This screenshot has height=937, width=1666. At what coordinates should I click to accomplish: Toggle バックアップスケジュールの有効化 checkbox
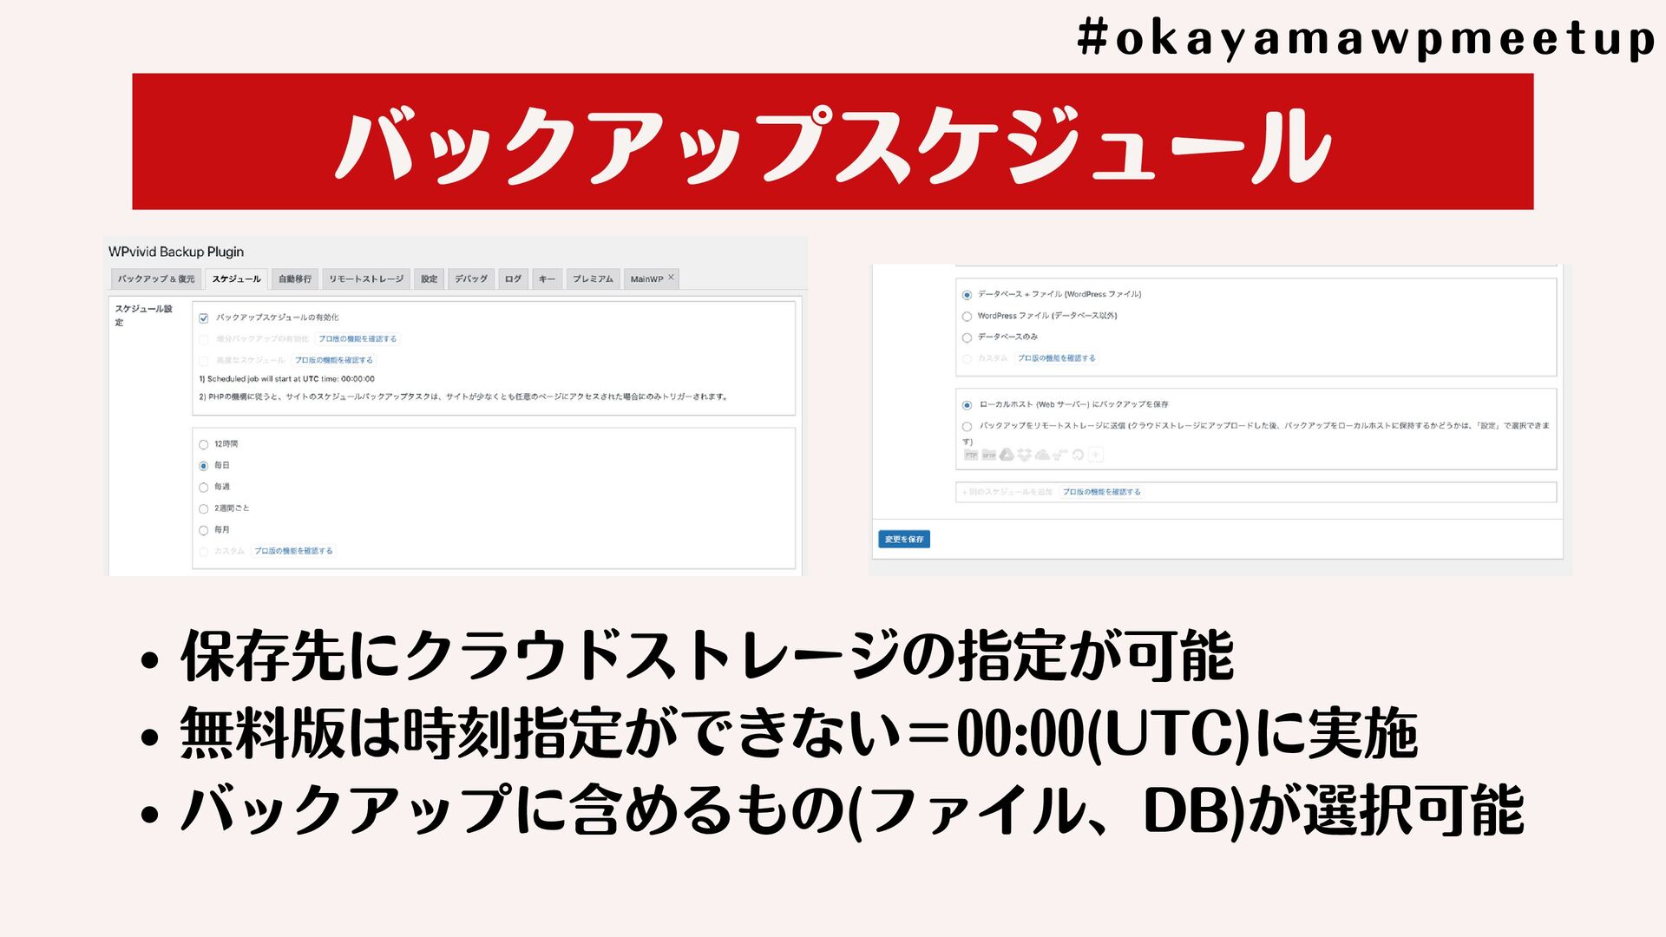(x=204, y=318)
